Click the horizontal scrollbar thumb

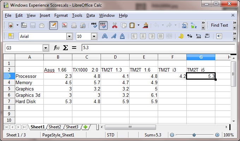pyautogui.click(x=130, y=127)
